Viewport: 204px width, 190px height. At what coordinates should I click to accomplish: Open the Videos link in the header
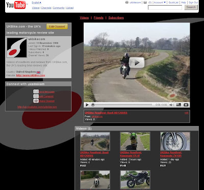pos(36,8)
